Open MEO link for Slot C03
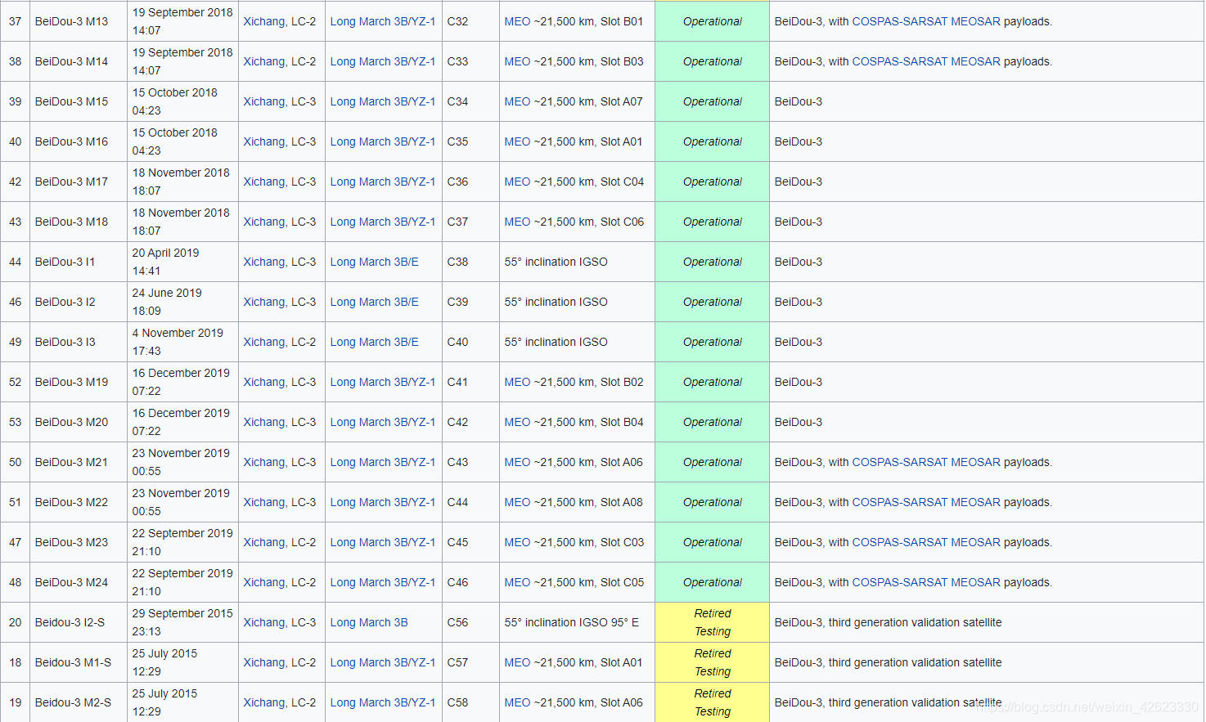1206x722 pixels. (x=517, y=542)
